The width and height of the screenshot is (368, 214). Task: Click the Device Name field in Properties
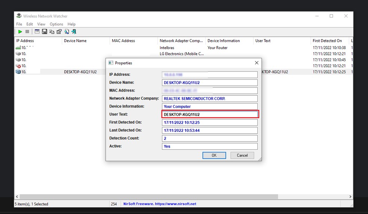click(210, 83)
